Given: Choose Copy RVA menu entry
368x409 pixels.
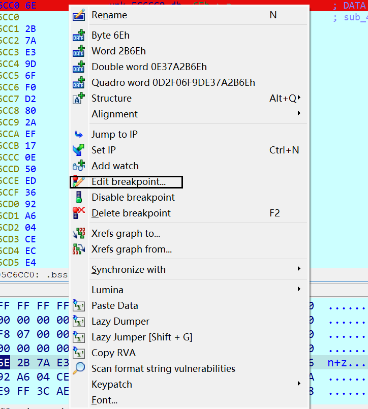Looking at the screenshot, I should tap(113, 353).
